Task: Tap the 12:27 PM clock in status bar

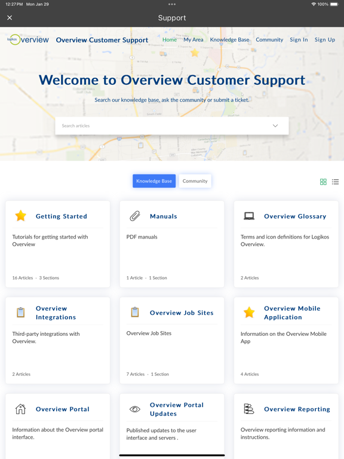Action: pos(14,4)
